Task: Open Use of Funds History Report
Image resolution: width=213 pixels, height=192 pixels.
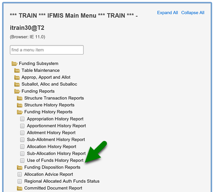Action: pos(55,160)
